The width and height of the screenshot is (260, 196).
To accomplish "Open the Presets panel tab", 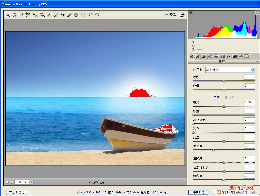I will 241,56.
